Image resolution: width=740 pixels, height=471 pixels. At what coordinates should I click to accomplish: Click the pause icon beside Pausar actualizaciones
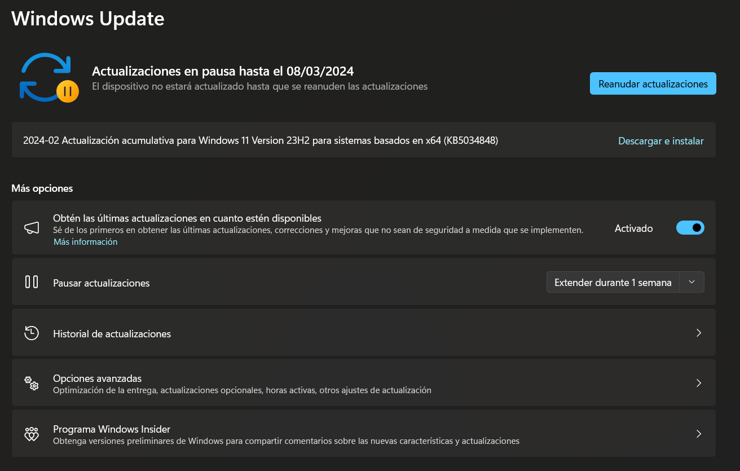[32, 282]
